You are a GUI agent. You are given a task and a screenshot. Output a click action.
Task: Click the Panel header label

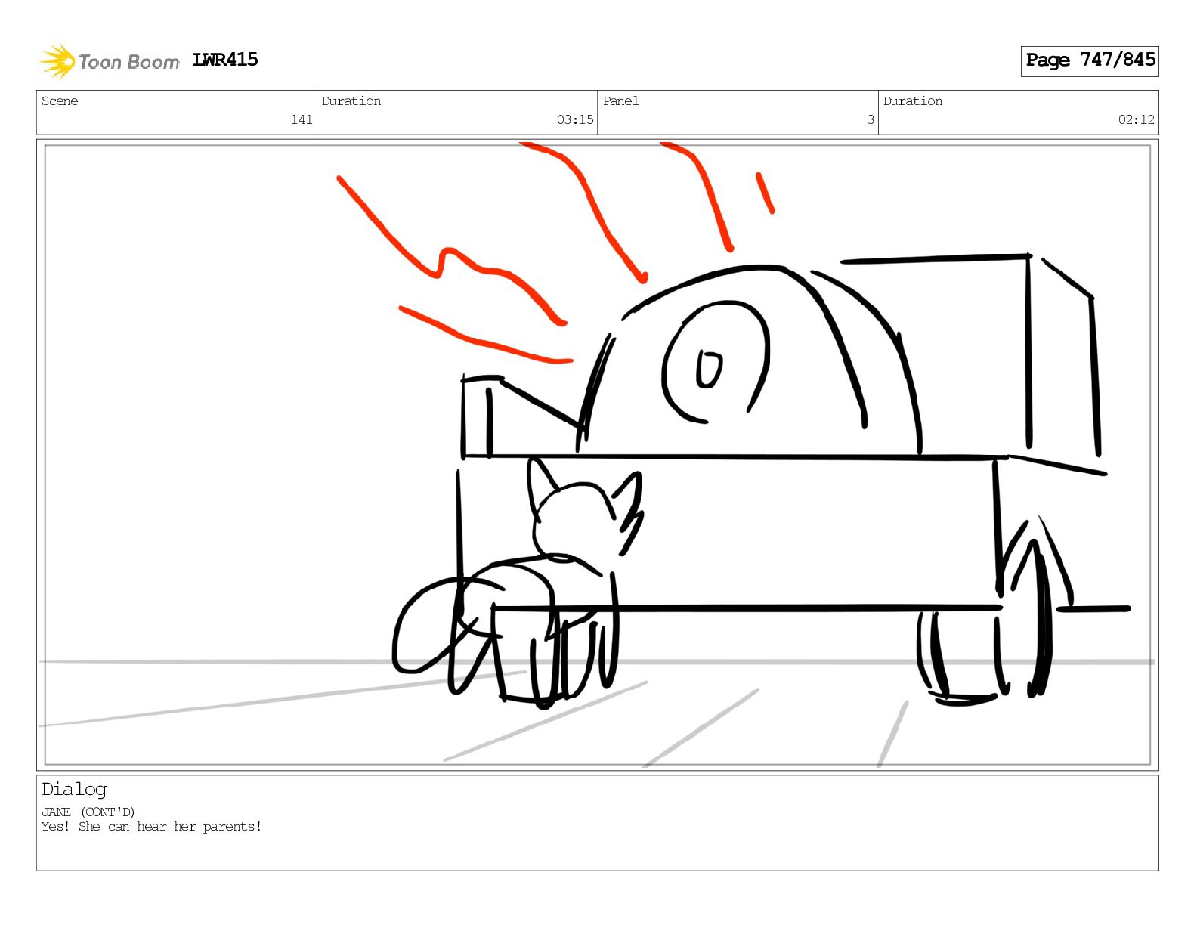tap(621, 101)
